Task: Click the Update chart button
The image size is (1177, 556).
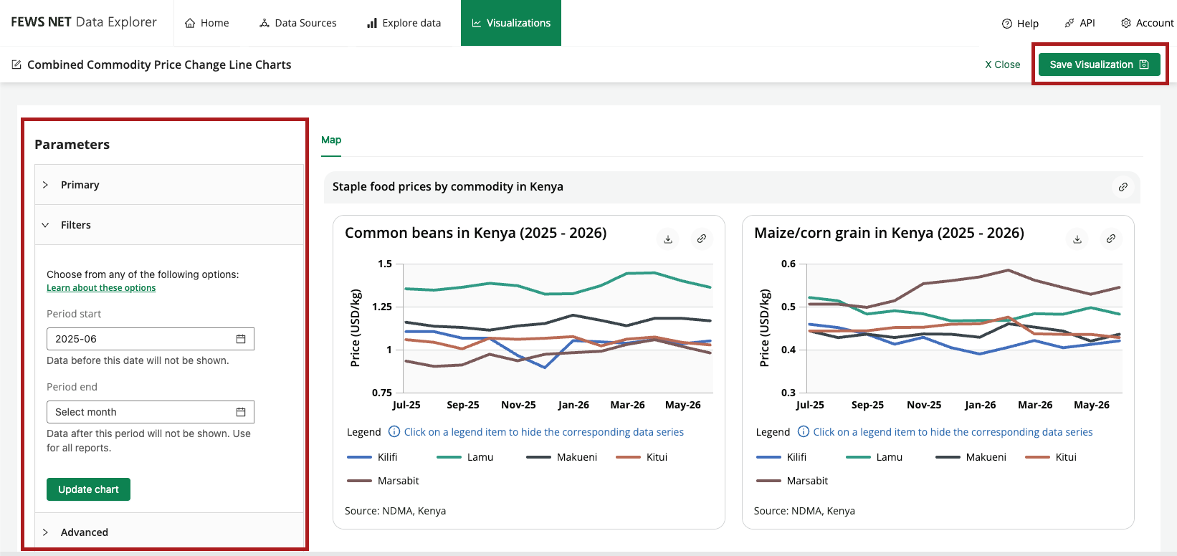Action: [88, 489]
